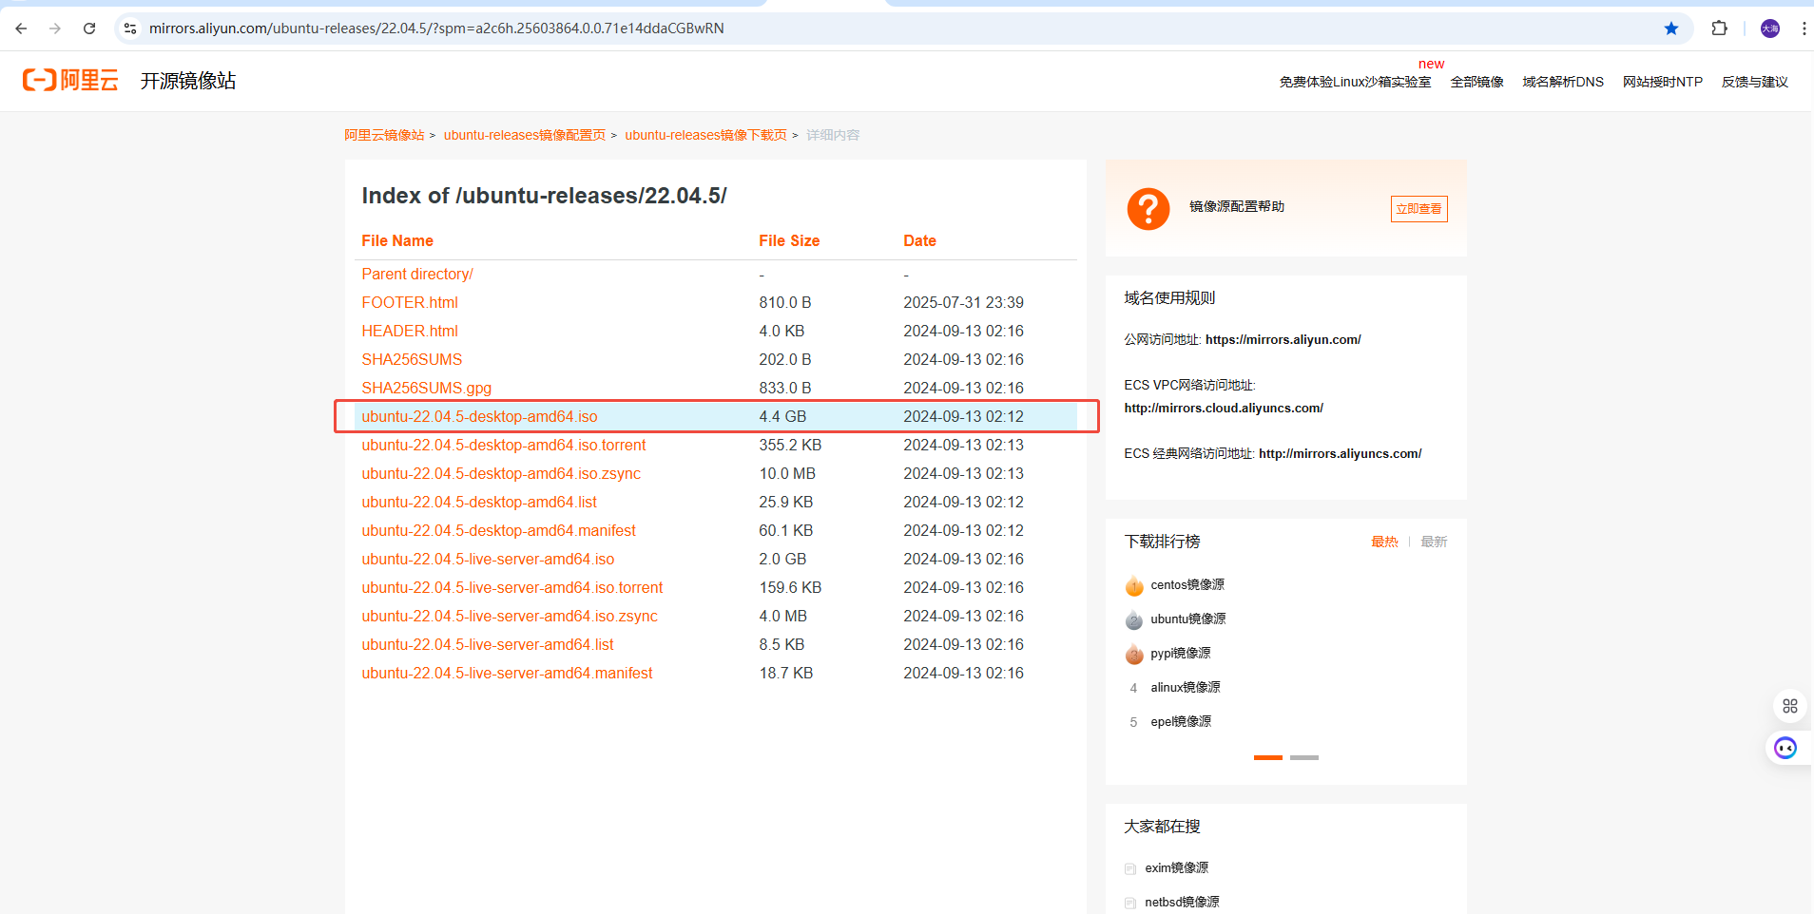The image size is (1814, 914).
Task: Switch to 最新 ranking tab
Action: (1434, 542)
